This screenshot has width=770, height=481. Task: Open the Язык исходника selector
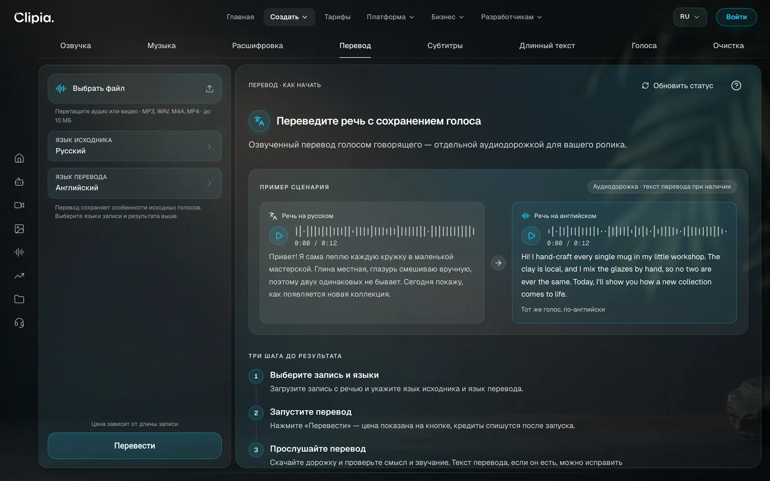pos(135,146)
